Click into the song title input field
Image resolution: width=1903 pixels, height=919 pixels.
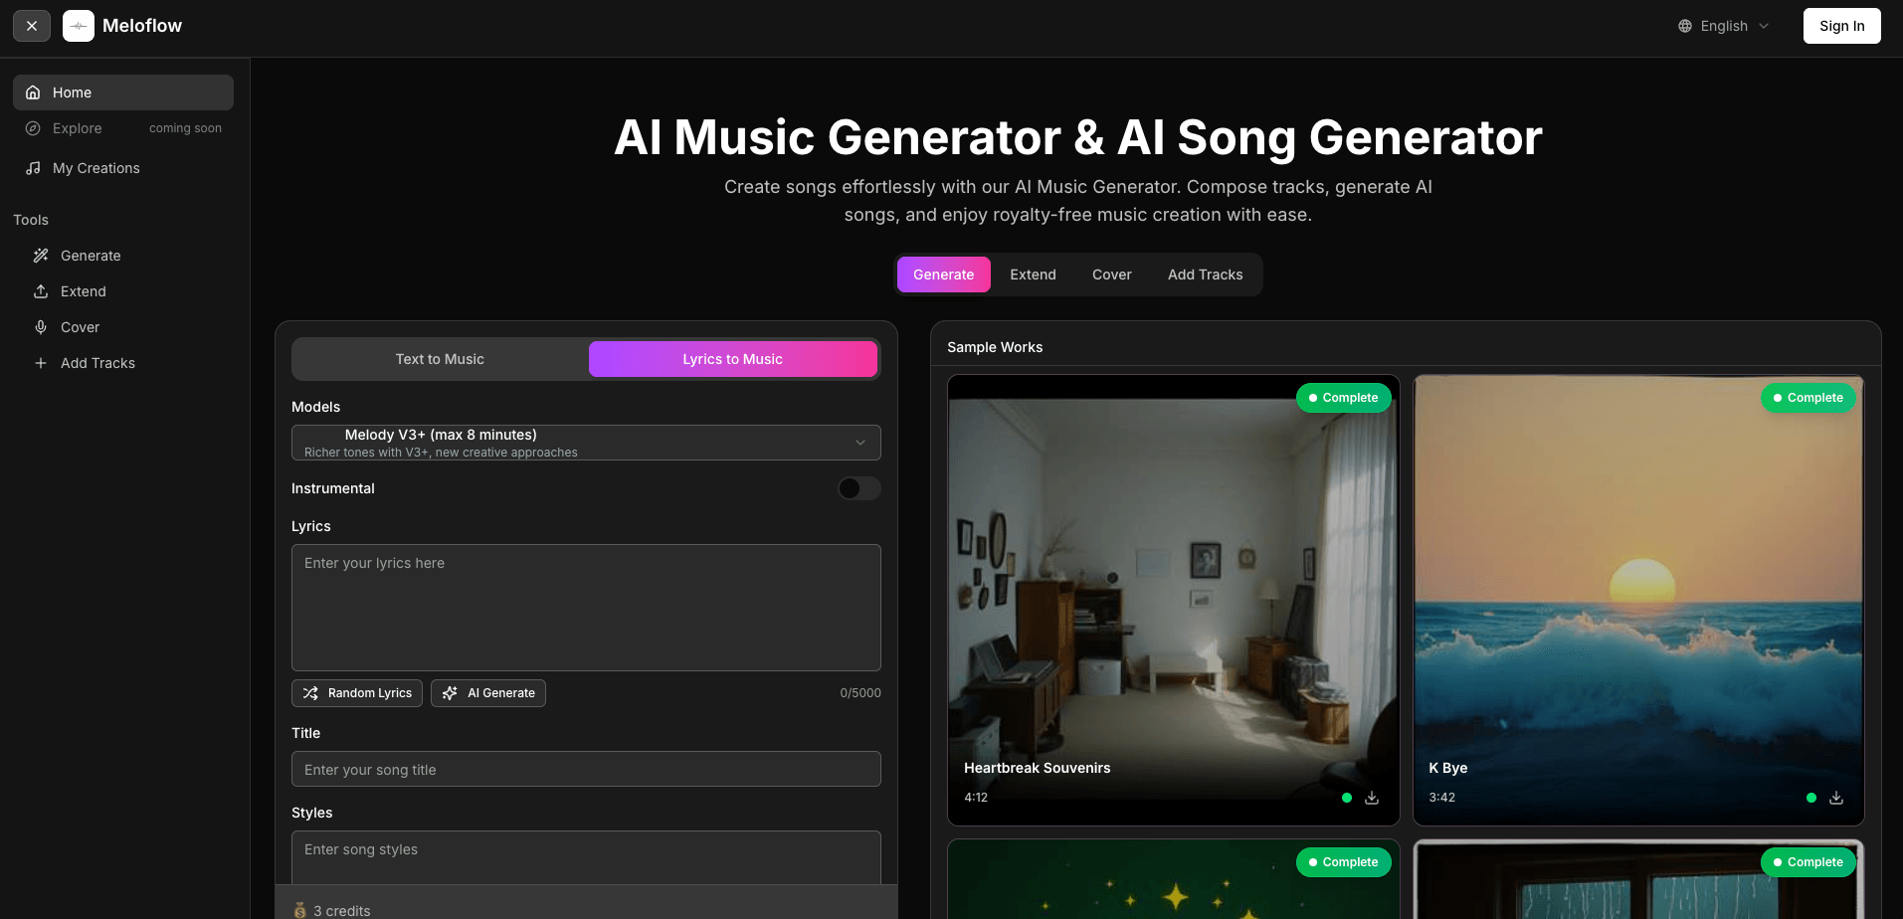(x=586, y=769)
